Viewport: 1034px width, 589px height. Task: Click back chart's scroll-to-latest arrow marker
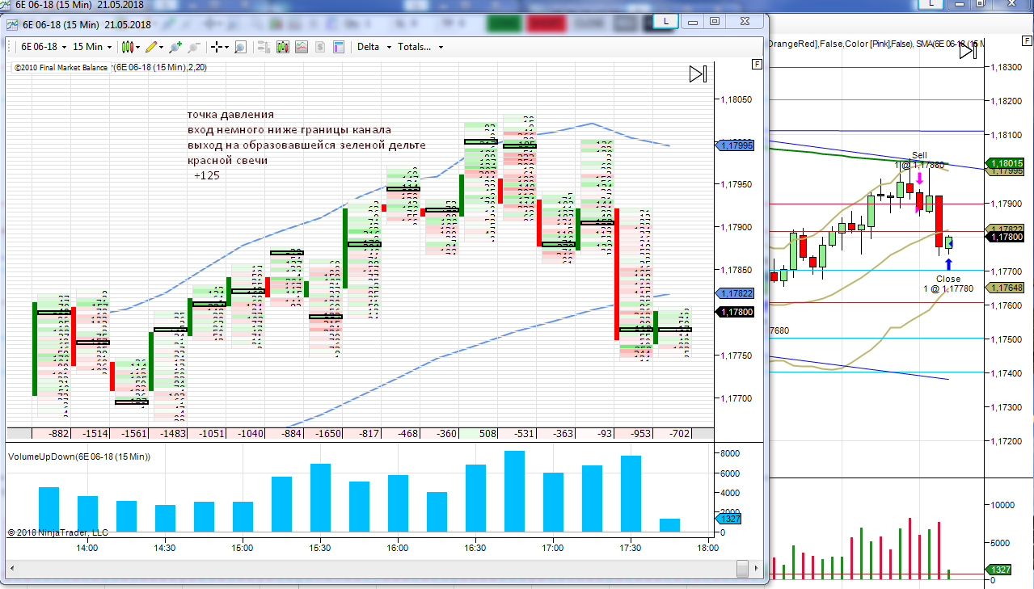click(969, 51)
